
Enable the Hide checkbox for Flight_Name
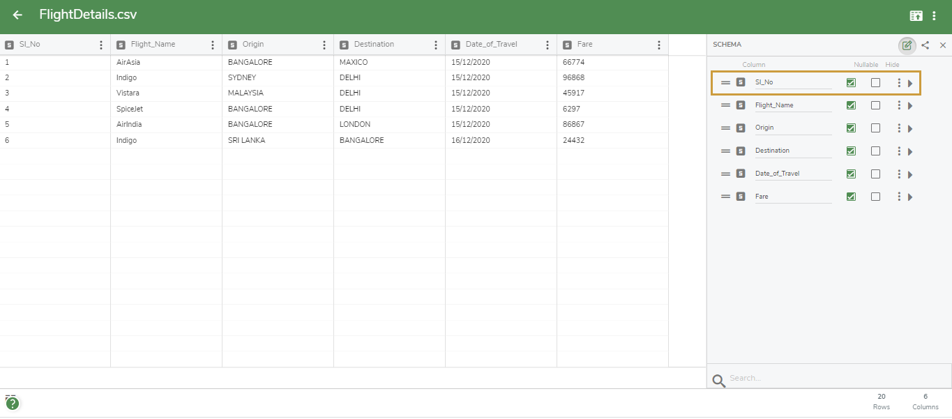876,105
